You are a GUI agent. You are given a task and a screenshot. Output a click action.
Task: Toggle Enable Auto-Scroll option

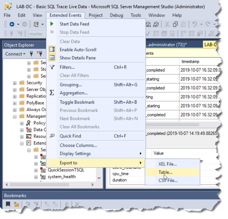click(78, 50)
